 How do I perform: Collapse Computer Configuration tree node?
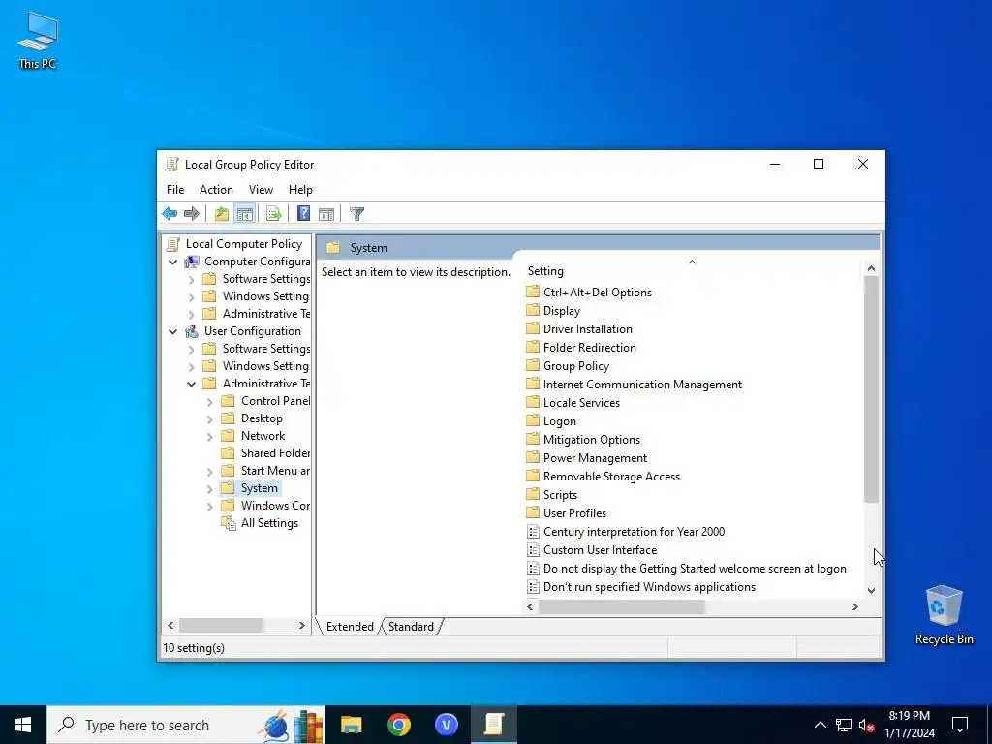pyautogui.click(x=172, y=262)
